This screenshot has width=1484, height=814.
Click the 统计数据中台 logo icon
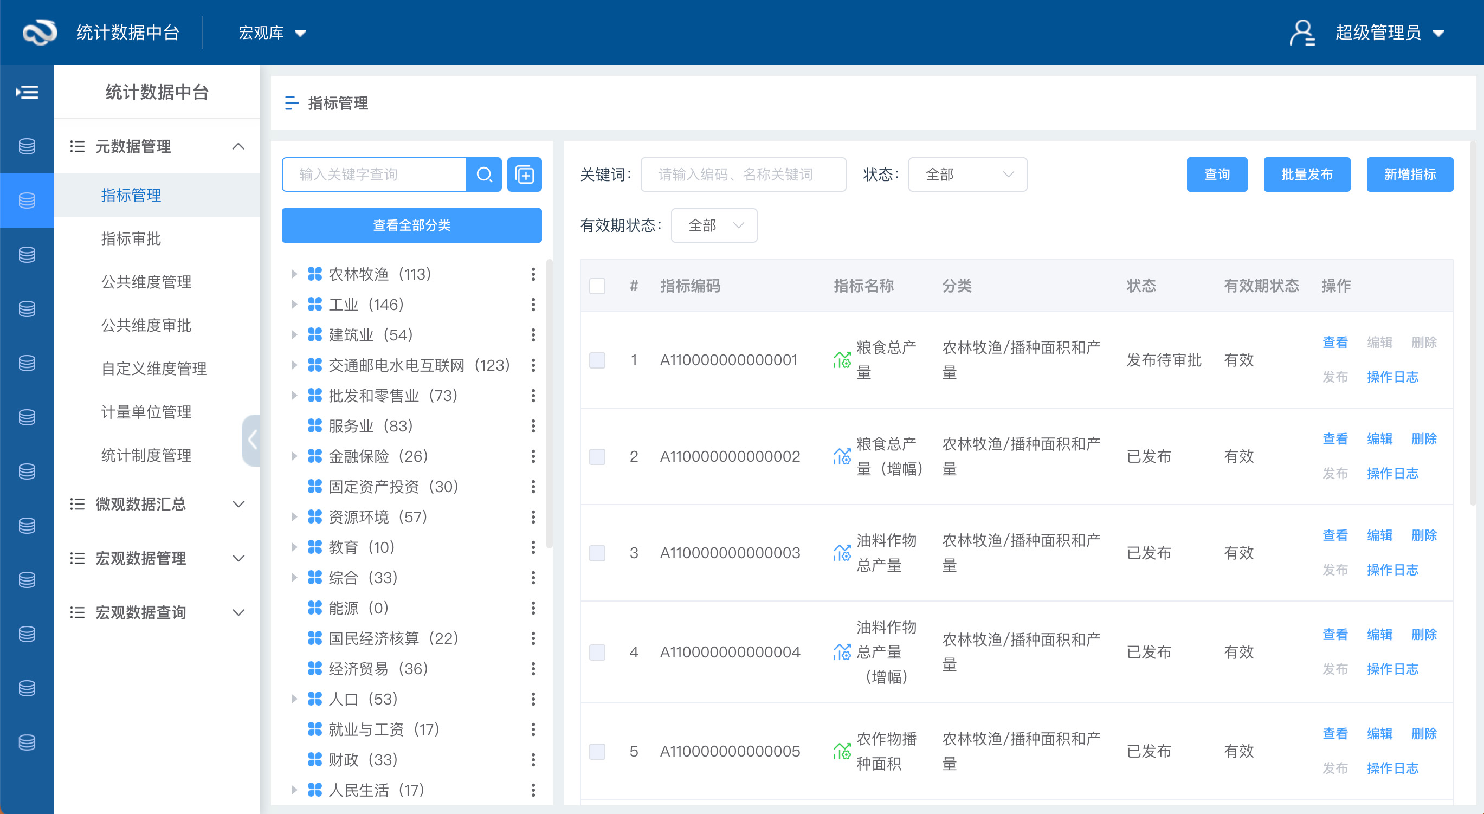pos(38,33)
